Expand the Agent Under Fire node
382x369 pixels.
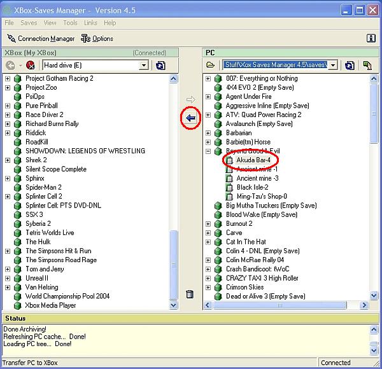coord(208,97)
